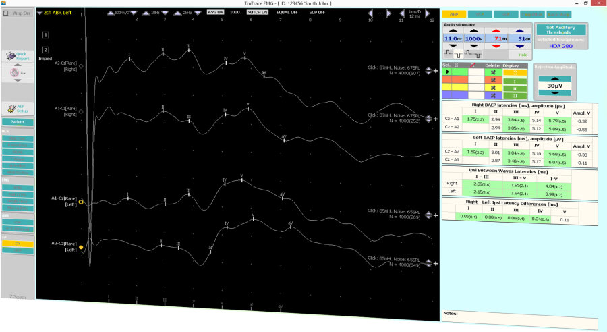Show display trace III

(515, 96)
